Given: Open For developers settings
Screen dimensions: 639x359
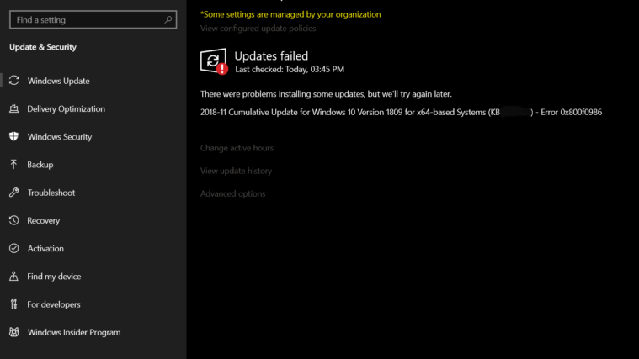Looking at the screenshot, I should [x=54, y=304].
